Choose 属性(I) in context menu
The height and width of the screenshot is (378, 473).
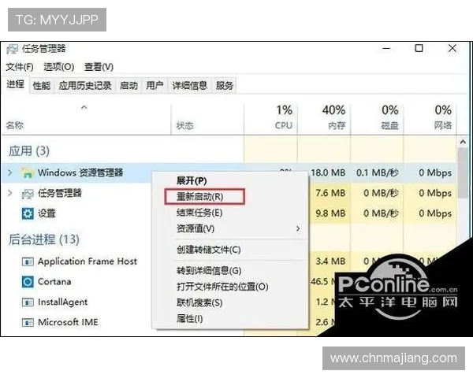pos(190,319)
